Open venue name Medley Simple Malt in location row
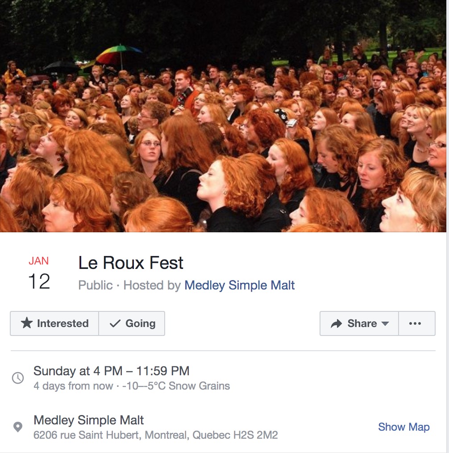Viewport: 449px width, 453px height. [88, 420]
